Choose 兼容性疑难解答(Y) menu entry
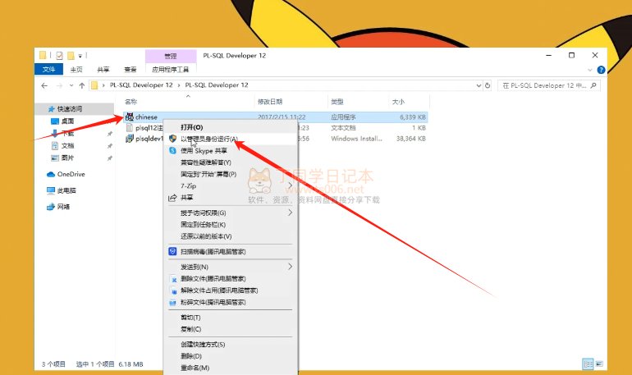This screenshot has height=375, width=632. 231,162
